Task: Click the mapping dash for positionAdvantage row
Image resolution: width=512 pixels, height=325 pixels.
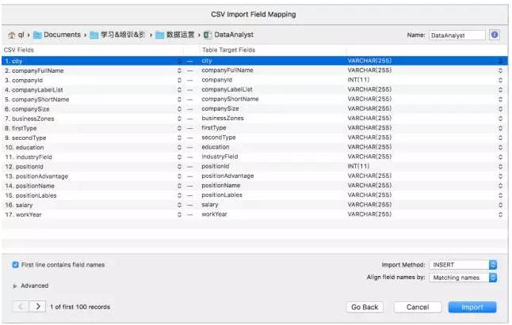Action: pyautogui.click(x=189, y=176)
